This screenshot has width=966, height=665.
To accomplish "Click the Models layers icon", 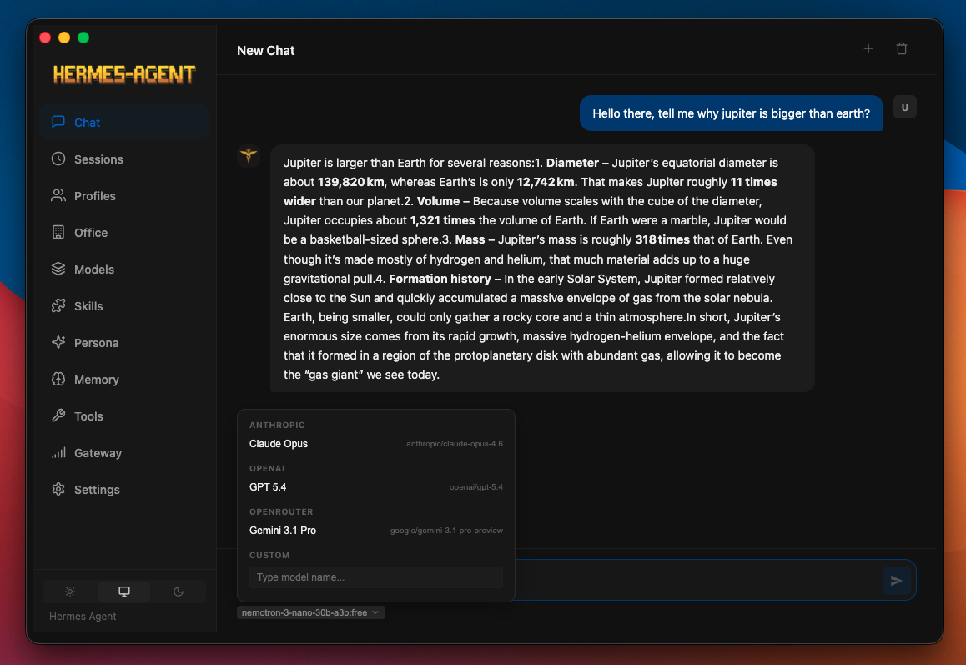I will click(58, 270).
